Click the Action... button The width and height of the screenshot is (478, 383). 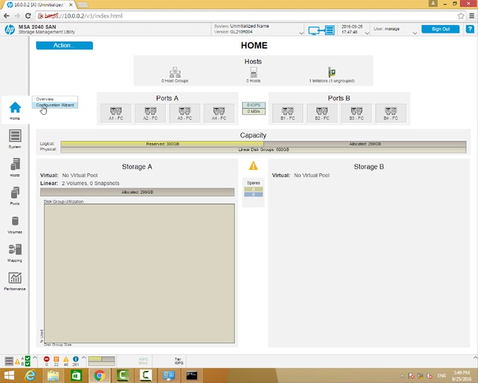(65, 45)
